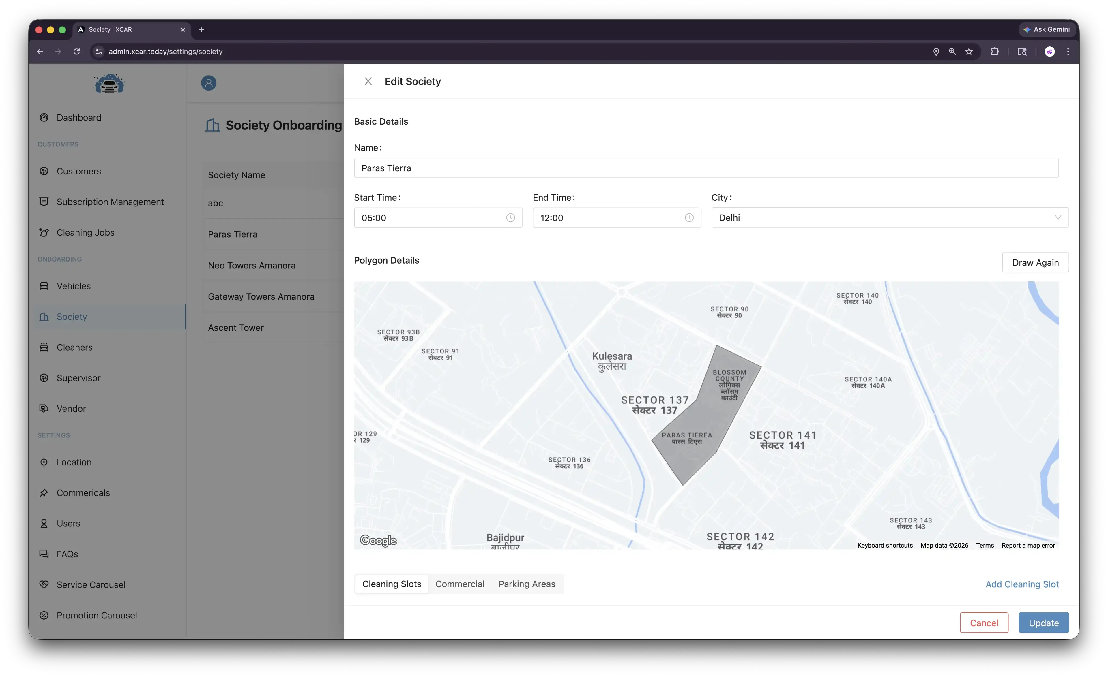Screen dimensions: 1108x677
Task: Click the Update button
Action: 1043,623
